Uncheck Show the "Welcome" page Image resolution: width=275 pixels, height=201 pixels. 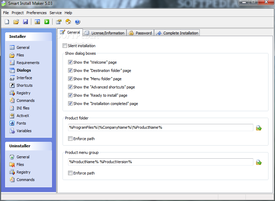(x=70, y=62)
